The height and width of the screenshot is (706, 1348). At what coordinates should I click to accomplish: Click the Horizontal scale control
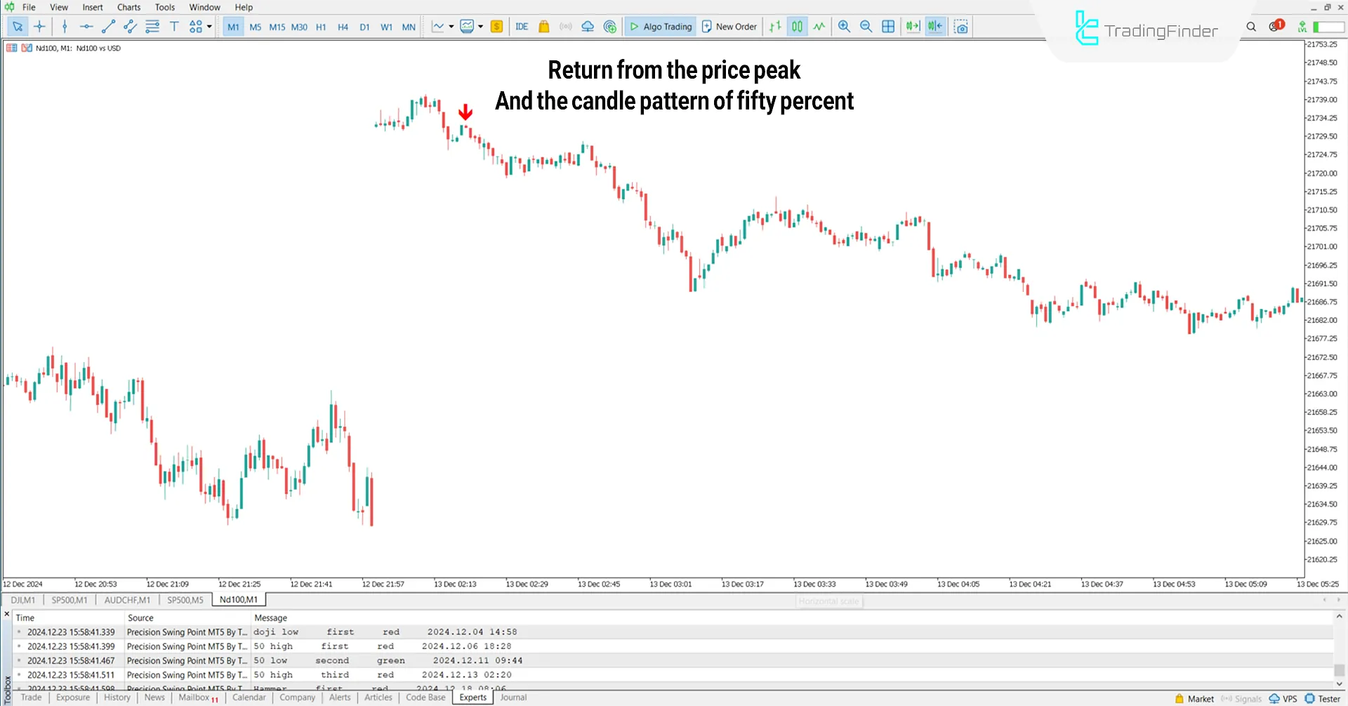coord(828,601)
